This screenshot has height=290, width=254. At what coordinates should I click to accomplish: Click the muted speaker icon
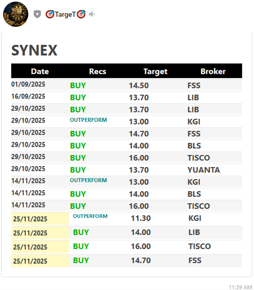click(92, 14)
